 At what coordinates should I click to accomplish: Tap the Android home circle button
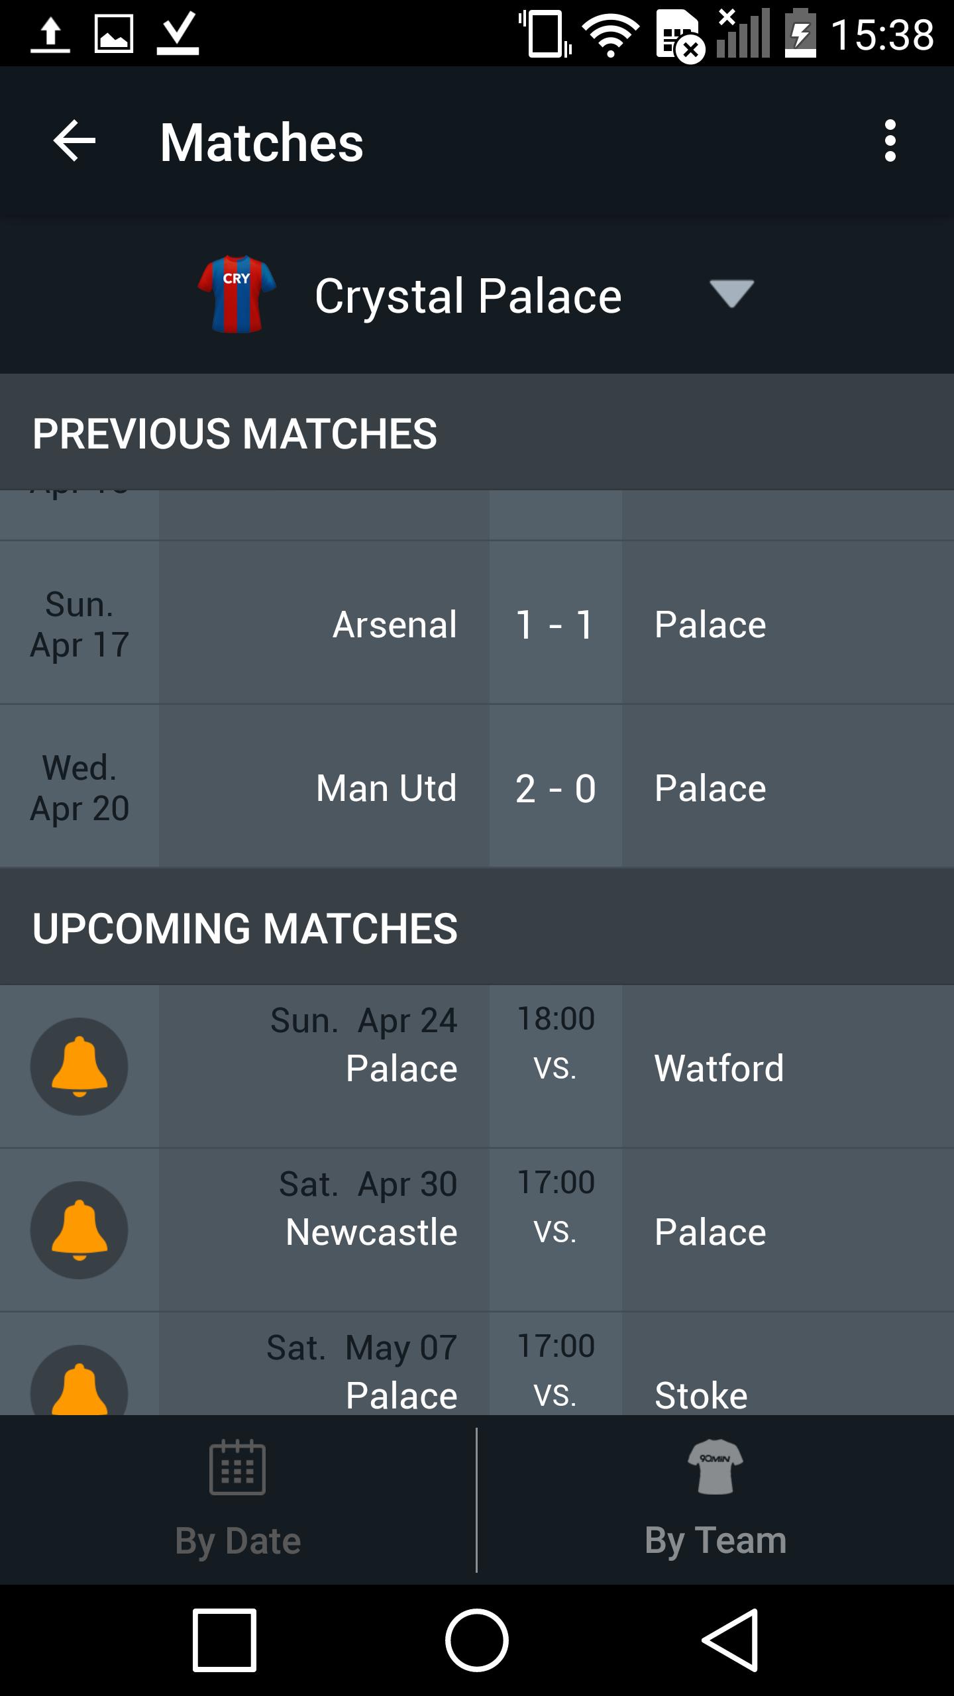point(477,1640)
